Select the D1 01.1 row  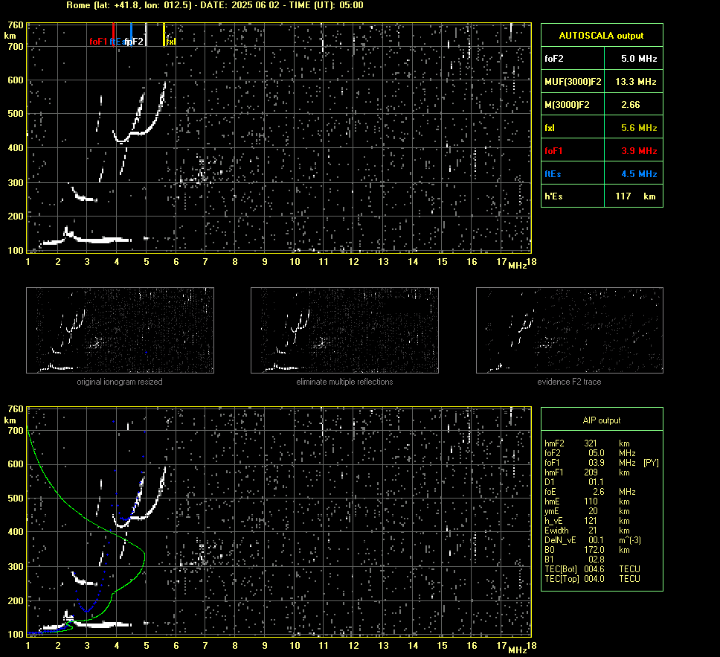click(x=574, y=482)
